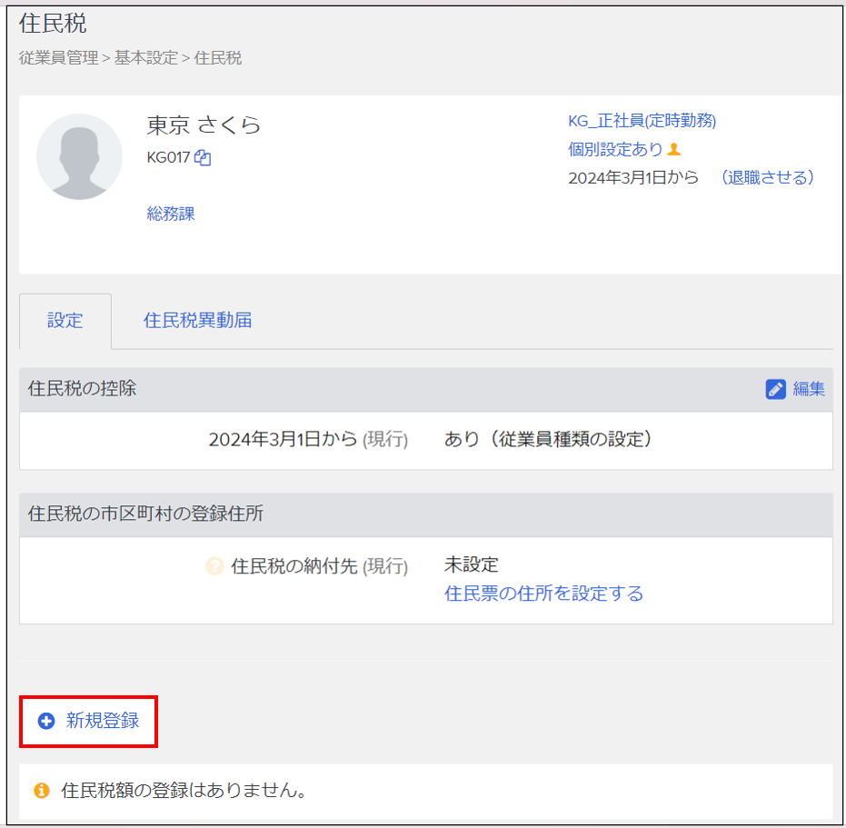Open the 個別設定あり link
Viewport: 846px width, 828px height.
[615, 149]
